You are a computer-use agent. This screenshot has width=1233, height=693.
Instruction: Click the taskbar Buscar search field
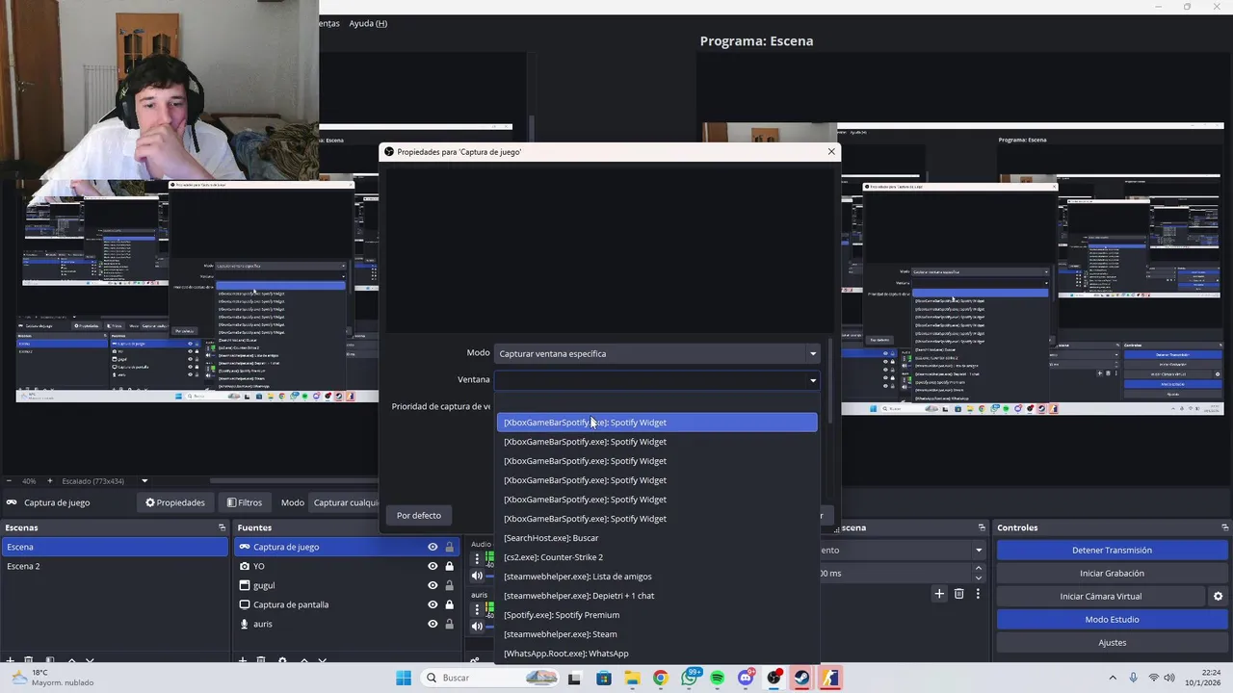coord(491,678)
